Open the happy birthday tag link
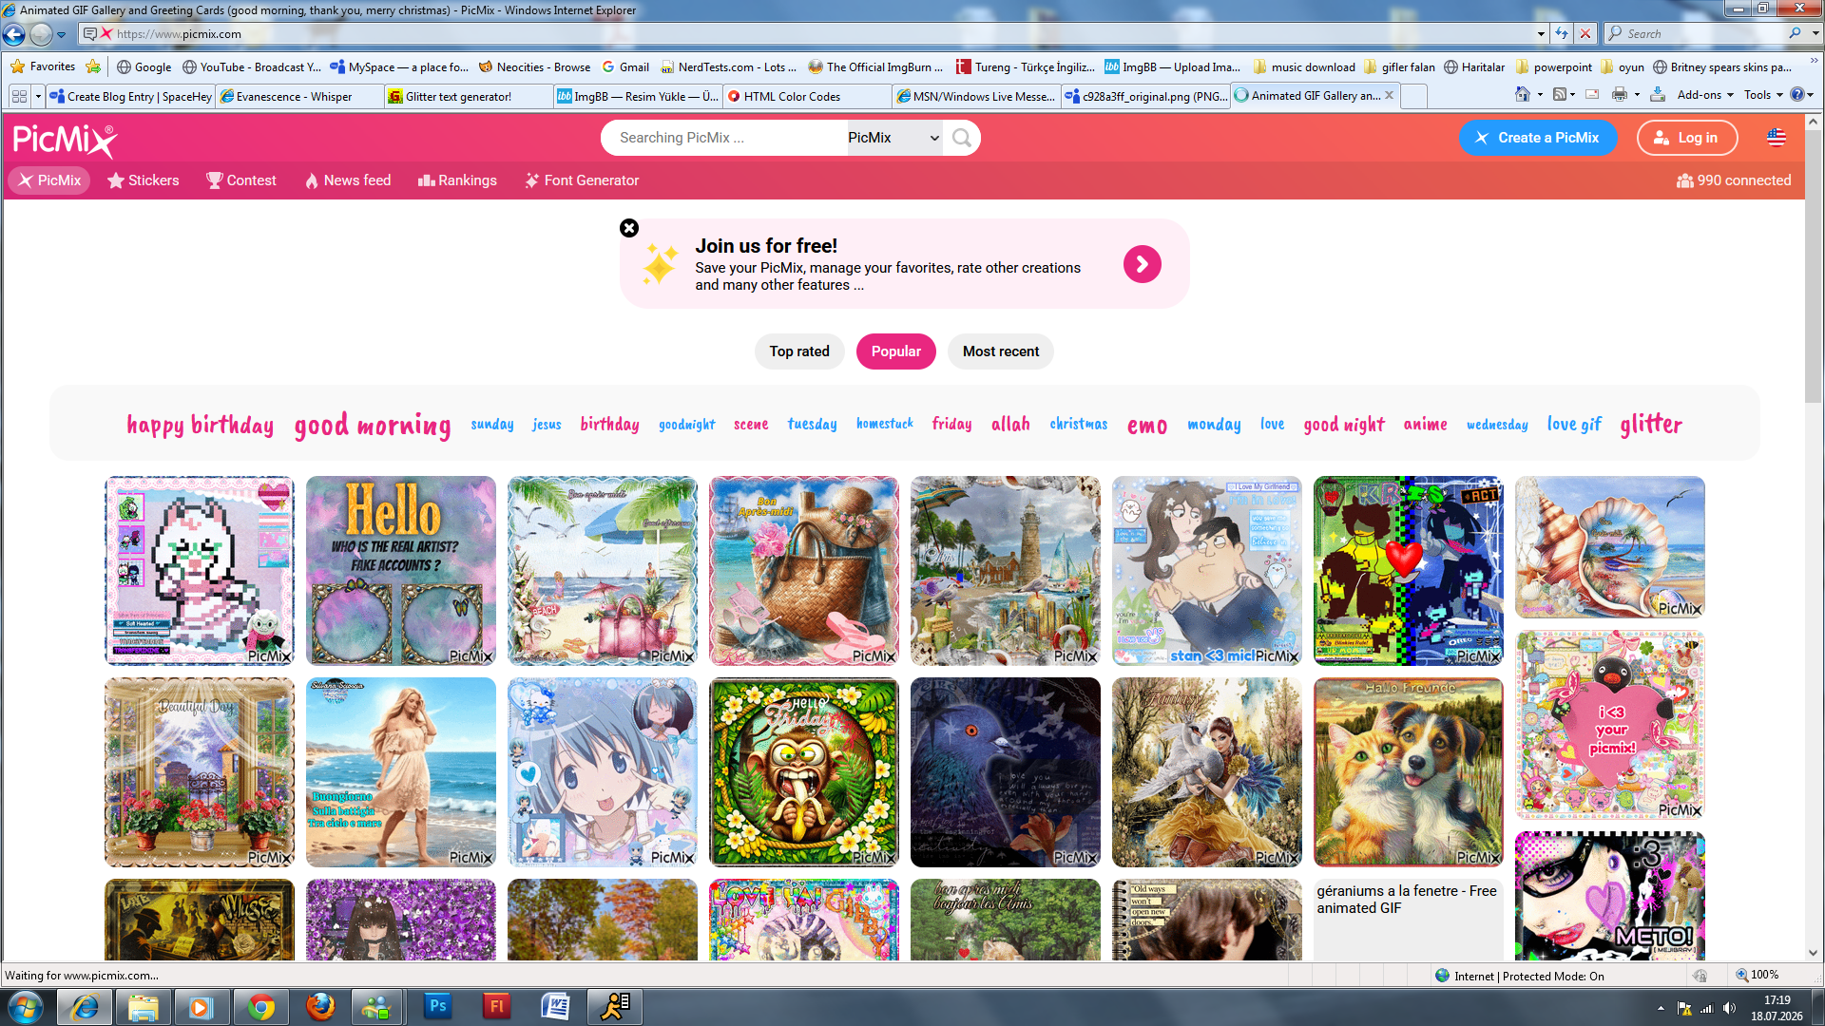1825x1026 pixels. click(x=201, y=425)
